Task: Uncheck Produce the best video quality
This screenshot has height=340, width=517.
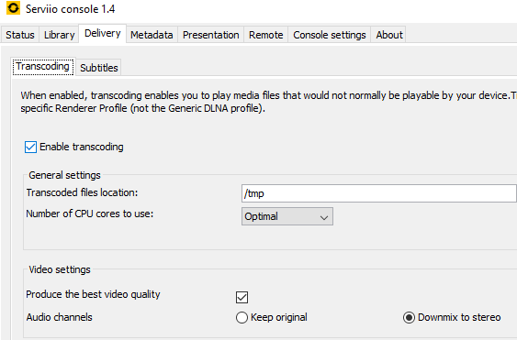Action: 242,297
